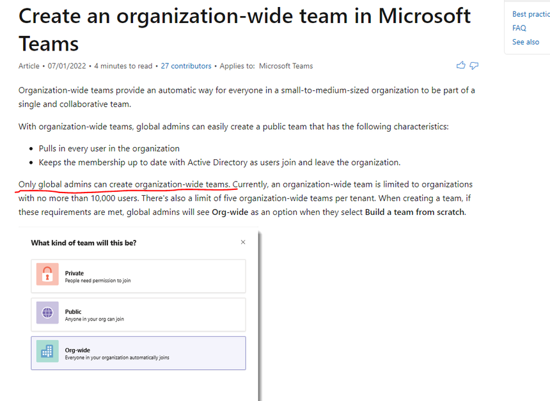Close the team type dialog with X
This screenshot has width=550, height=401.
[242, 242]
